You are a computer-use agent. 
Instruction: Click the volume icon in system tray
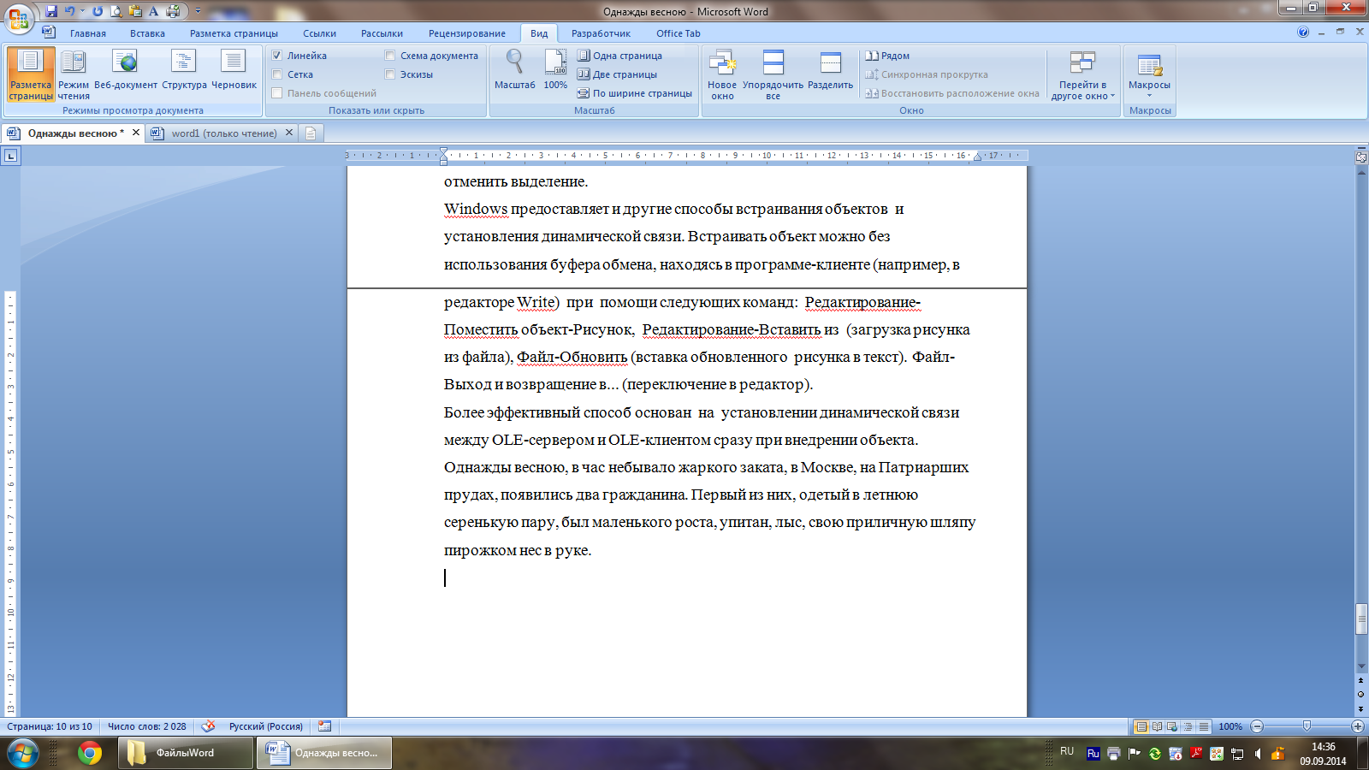tap(1258, 754)
